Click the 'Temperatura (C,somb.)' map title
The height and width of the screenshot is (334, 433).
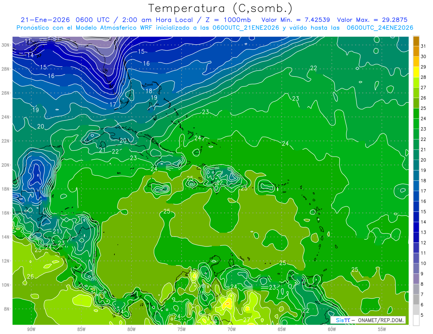pos(220,8)
